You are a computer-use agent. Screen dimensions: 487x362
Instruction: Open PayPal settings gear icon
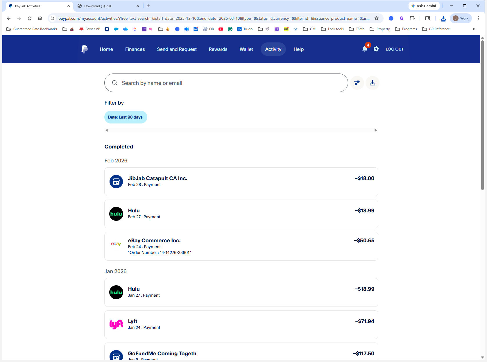click(x=376, y=49)
